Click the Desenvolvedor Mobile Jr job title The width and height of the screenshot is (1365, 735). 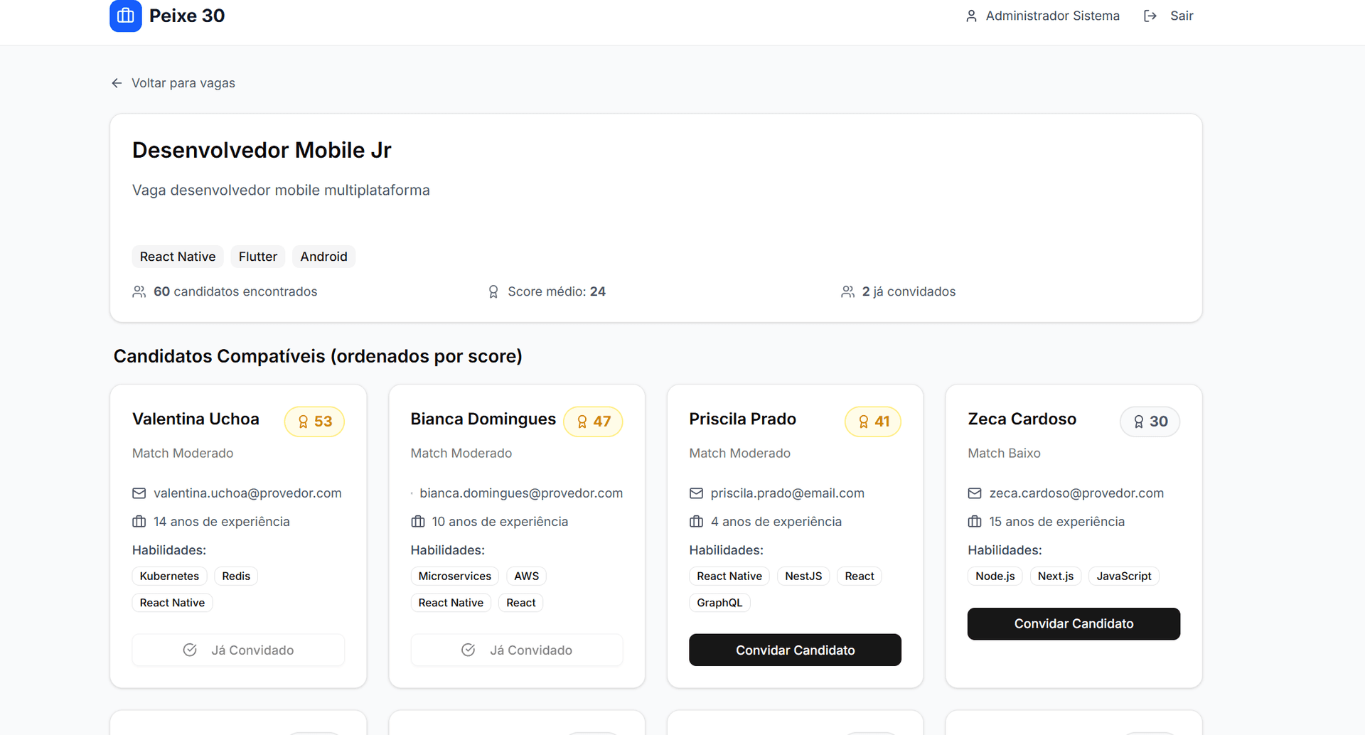point(262,150)
